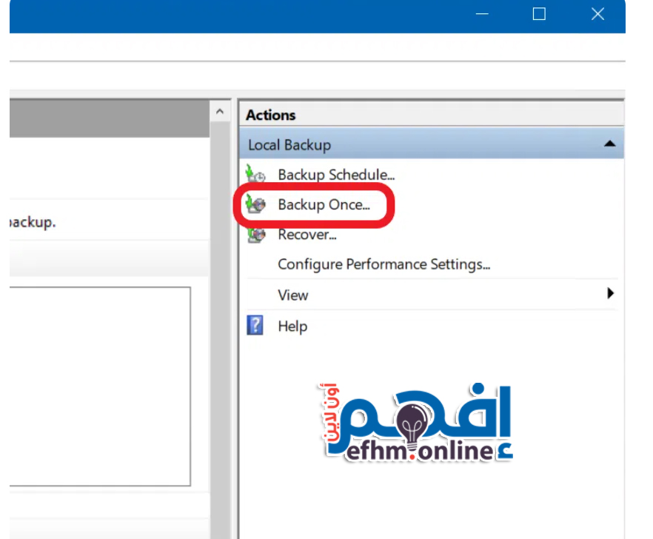This screenshot has height=539, width=653.
Task: Click the blue Help question mark icon
Action: (x=255, y=326)
